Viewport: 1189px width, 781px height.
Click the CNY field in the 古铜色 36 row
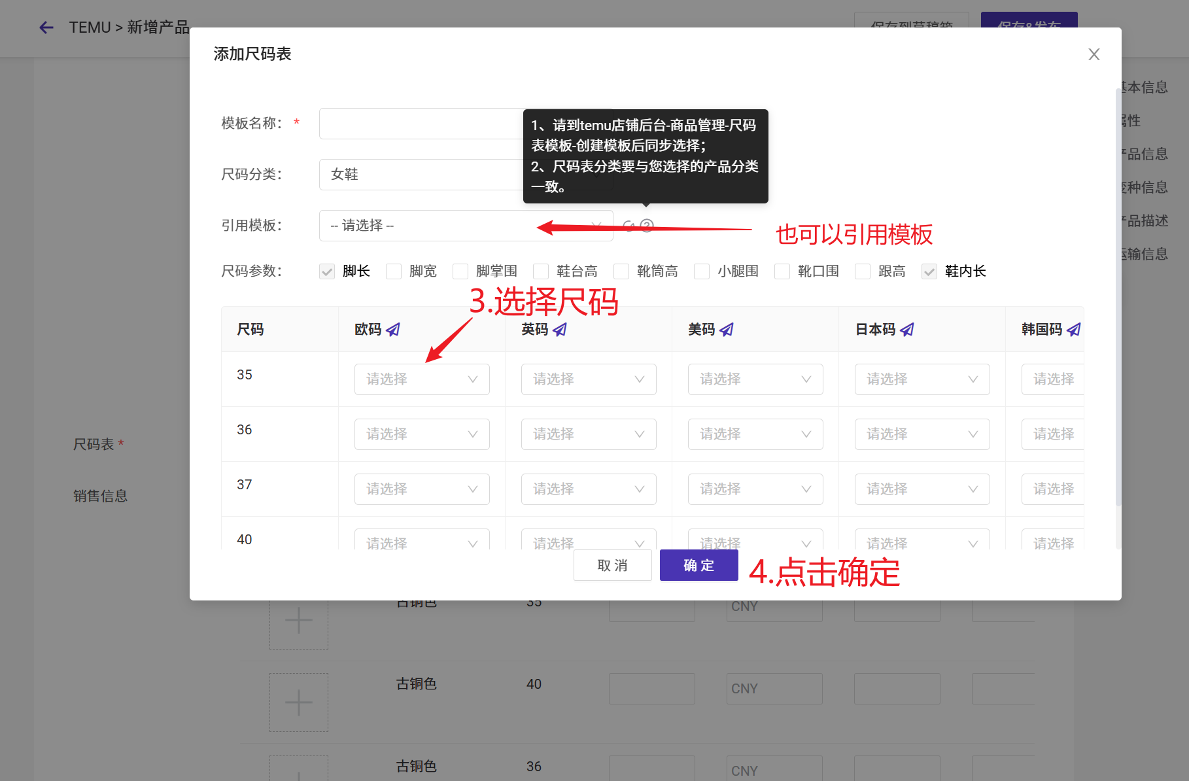(x=774, y=769)
